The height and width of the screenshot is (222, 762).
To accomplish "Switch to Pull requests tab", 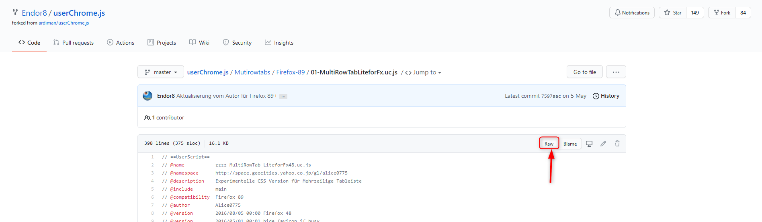I will (x=74, y=43).
